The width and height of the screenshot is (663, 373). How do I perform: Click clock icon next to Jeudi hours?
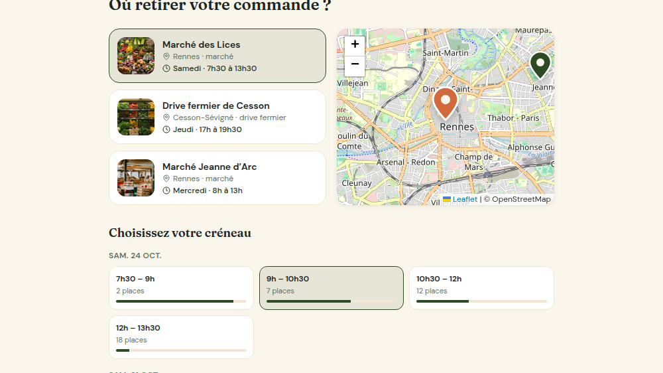pyautogui.click(x=166, y=129)
